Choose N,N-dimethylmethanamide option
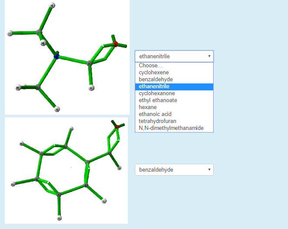 (x=174, y=128)
